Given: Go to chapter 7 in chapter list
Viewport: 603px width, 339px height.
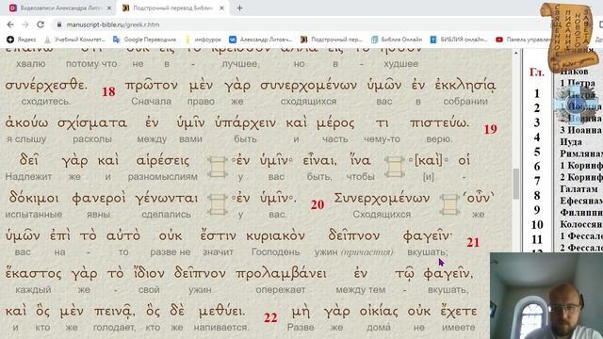Looking at the screenshot, I should pos(537,181).
